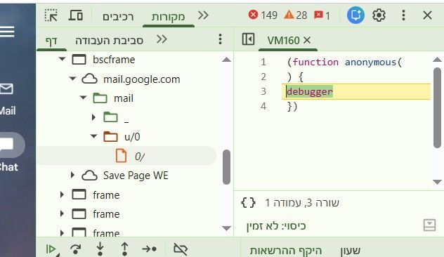Click the Save Page WE cloud icon
Image resolution: width=444 pixels, height=257 pixels.
pos(89,176)
